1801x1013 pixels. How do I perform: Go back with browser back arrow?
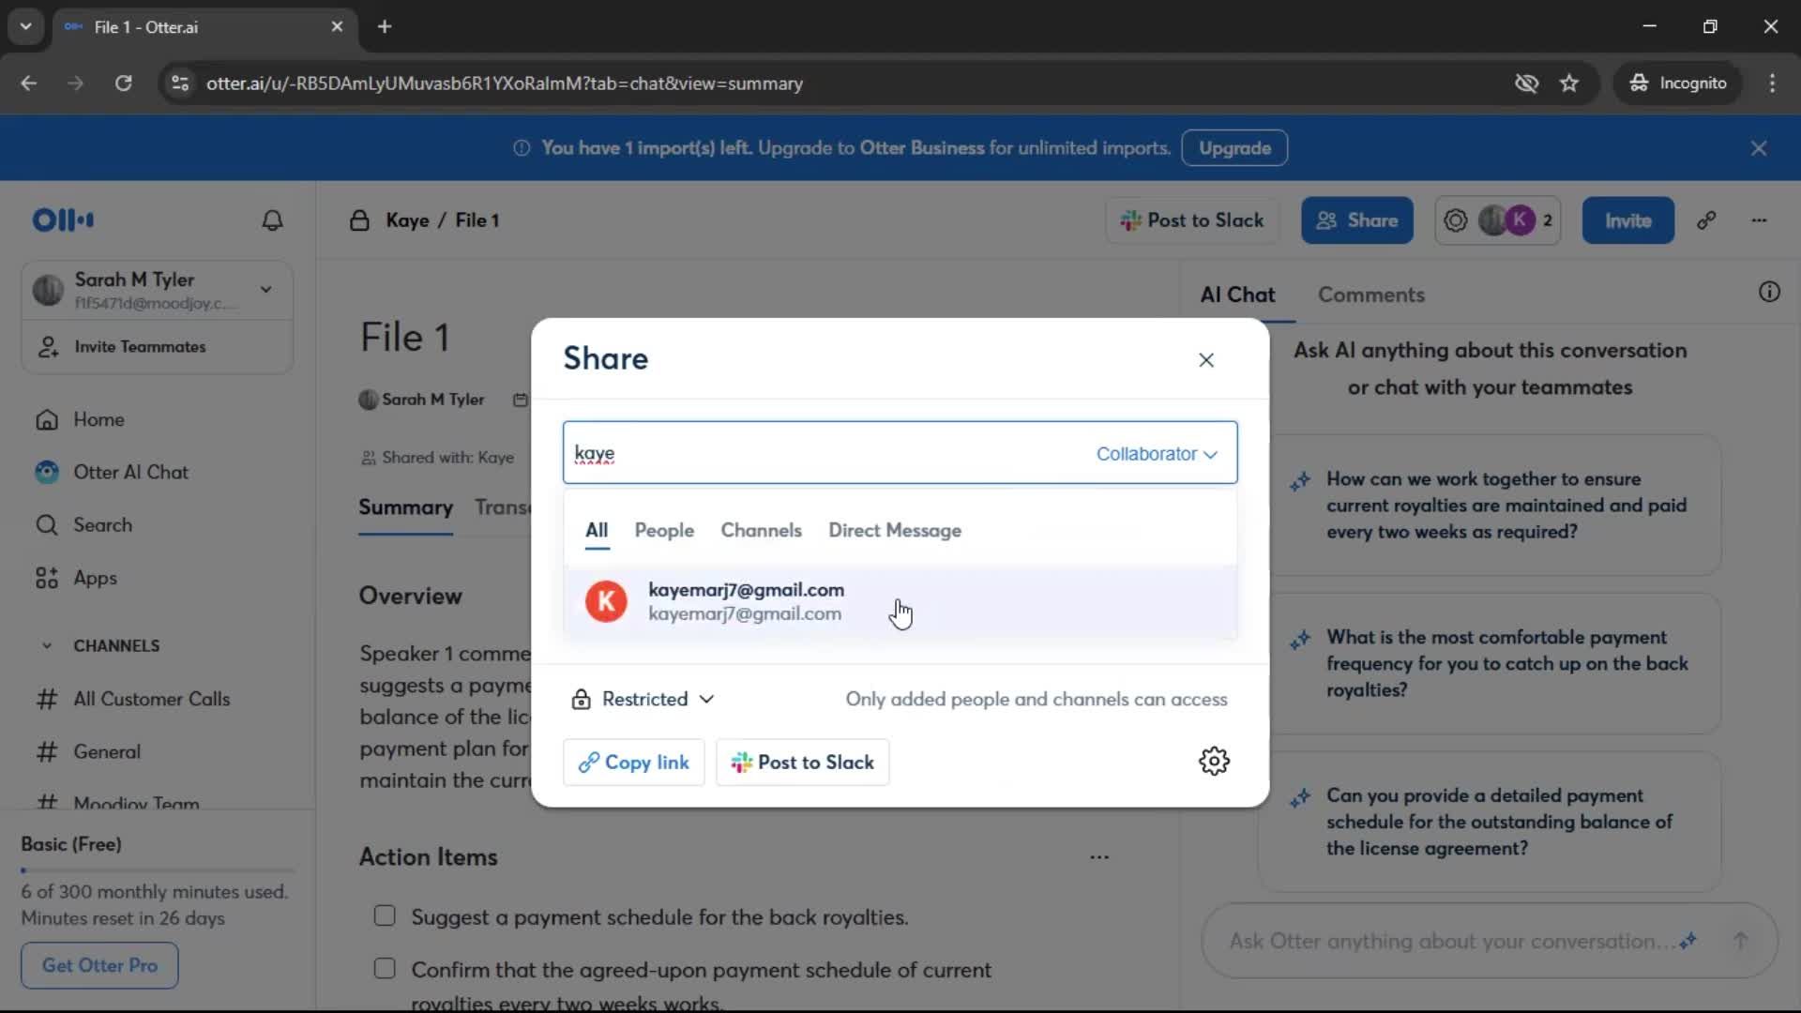tap(29, 83)
